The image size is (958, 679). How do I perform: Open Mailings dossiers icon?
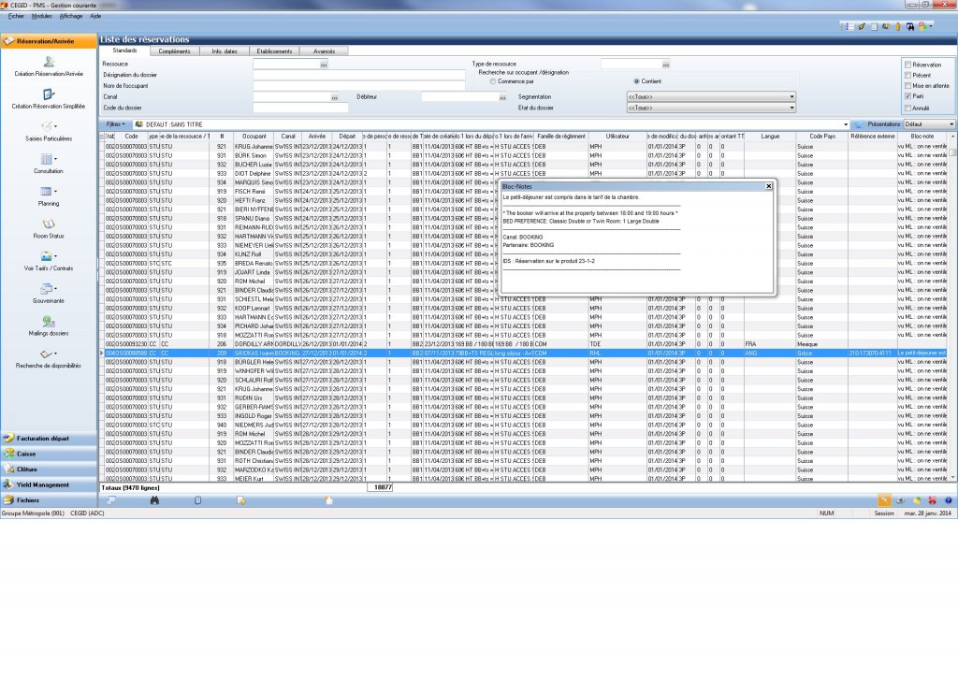(49, 322)
